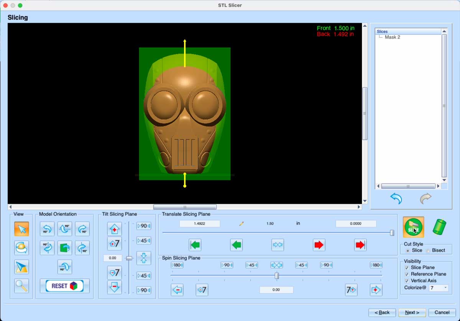Click the slicing plane position input field

click(199, 223)
